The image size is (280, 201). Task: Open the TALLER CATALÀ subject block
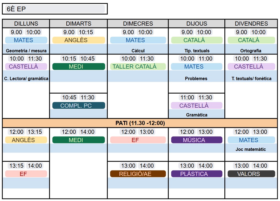[x=138, y=67]
